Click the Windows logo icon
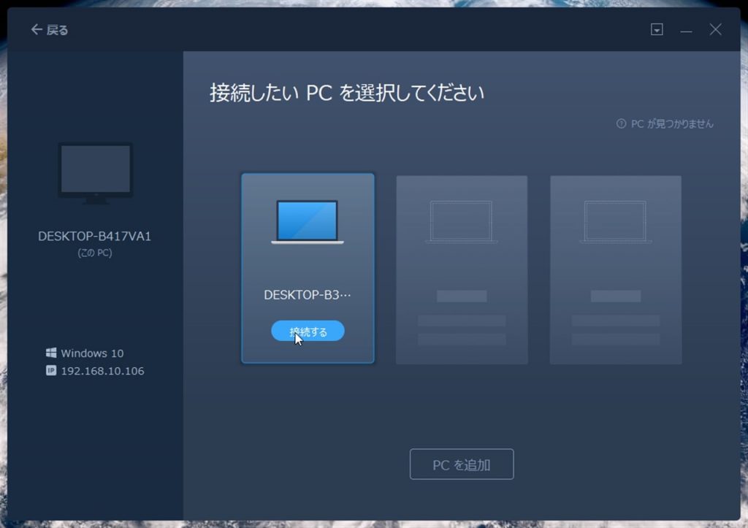 point(51,353)
